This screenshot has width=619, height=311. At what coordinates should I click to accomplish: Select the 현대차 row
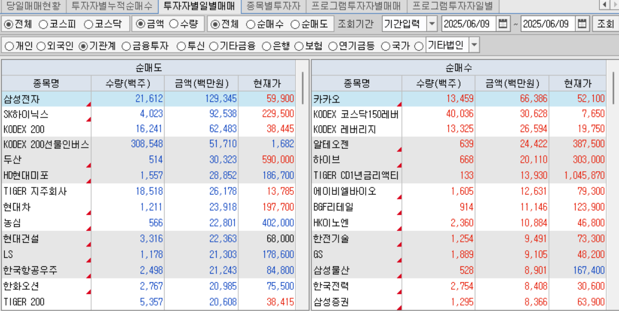click(x=148, y=207)
